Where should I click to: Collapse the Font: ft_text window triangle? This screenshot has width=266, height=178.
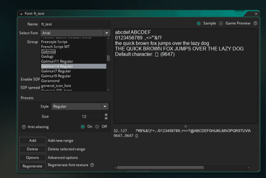tap(21, 14)
